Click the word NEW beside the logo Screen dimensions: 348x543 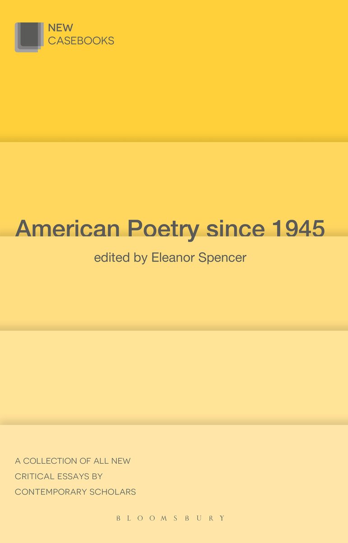click(x=60, y=28)
